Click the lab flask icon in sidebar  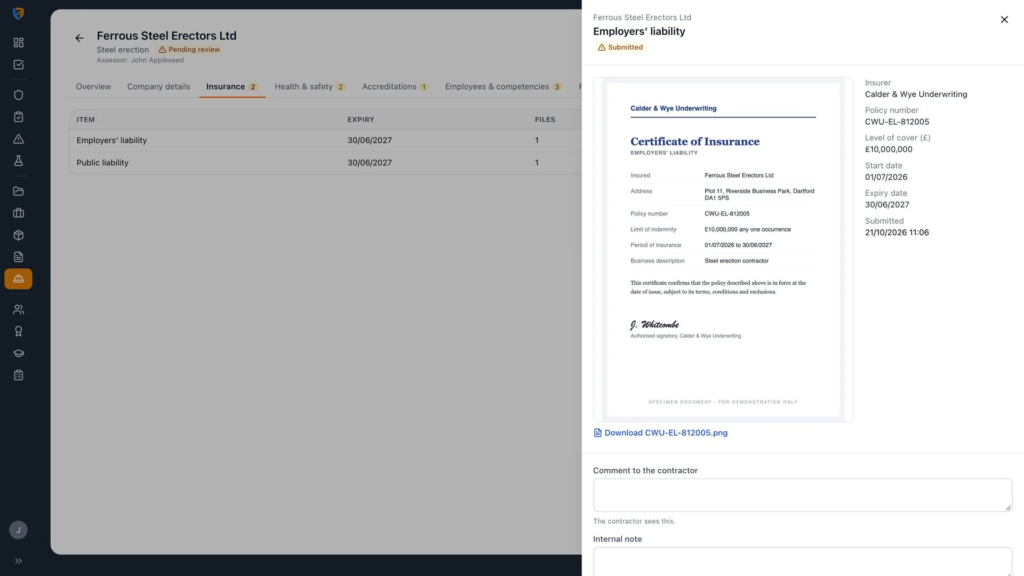tap(18, 161)
